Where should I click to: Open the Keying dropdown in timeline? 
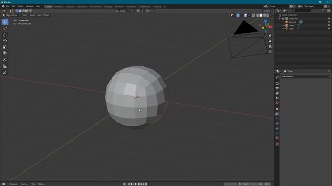click(25, 184)
